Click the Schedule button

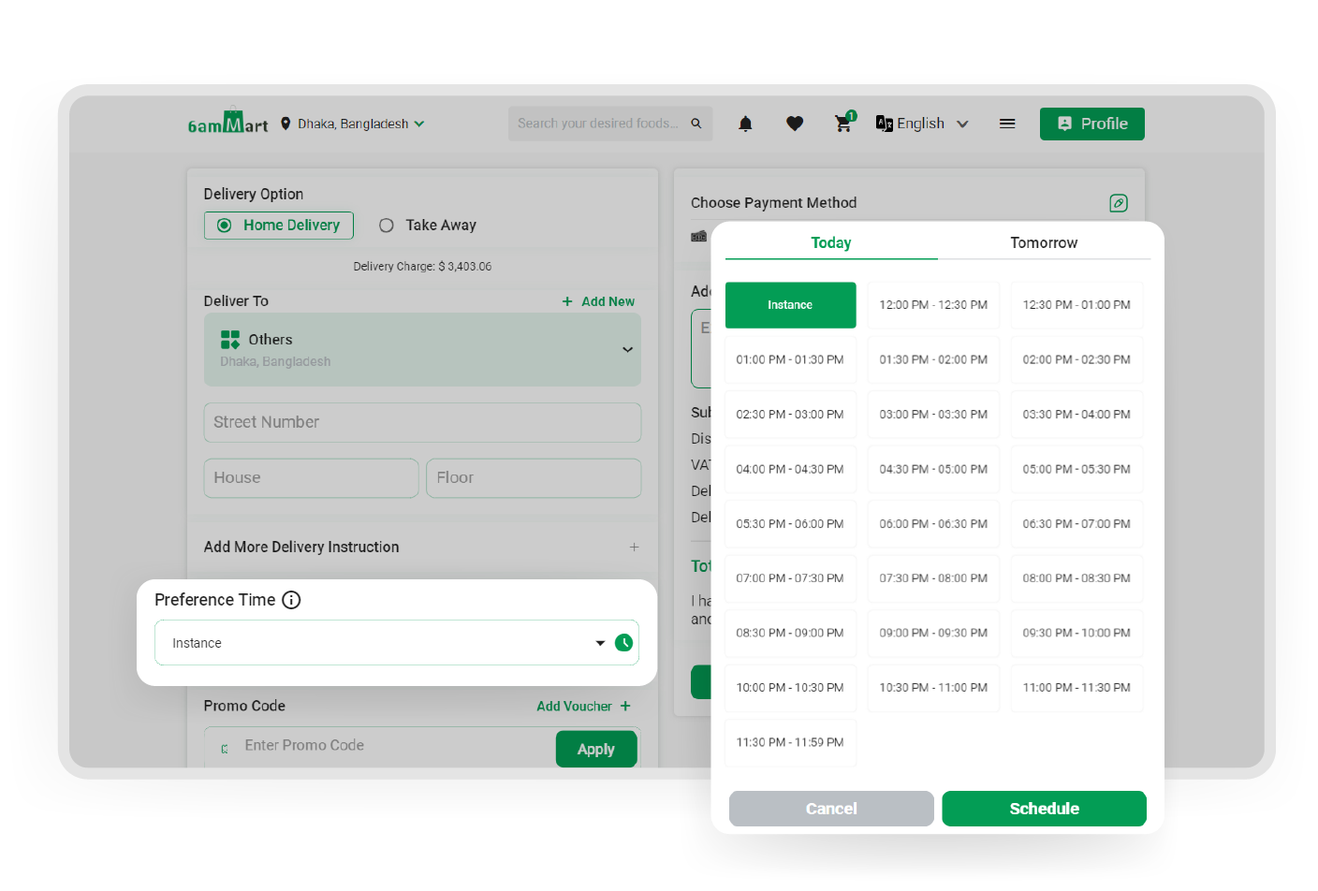coord(1044,809)
